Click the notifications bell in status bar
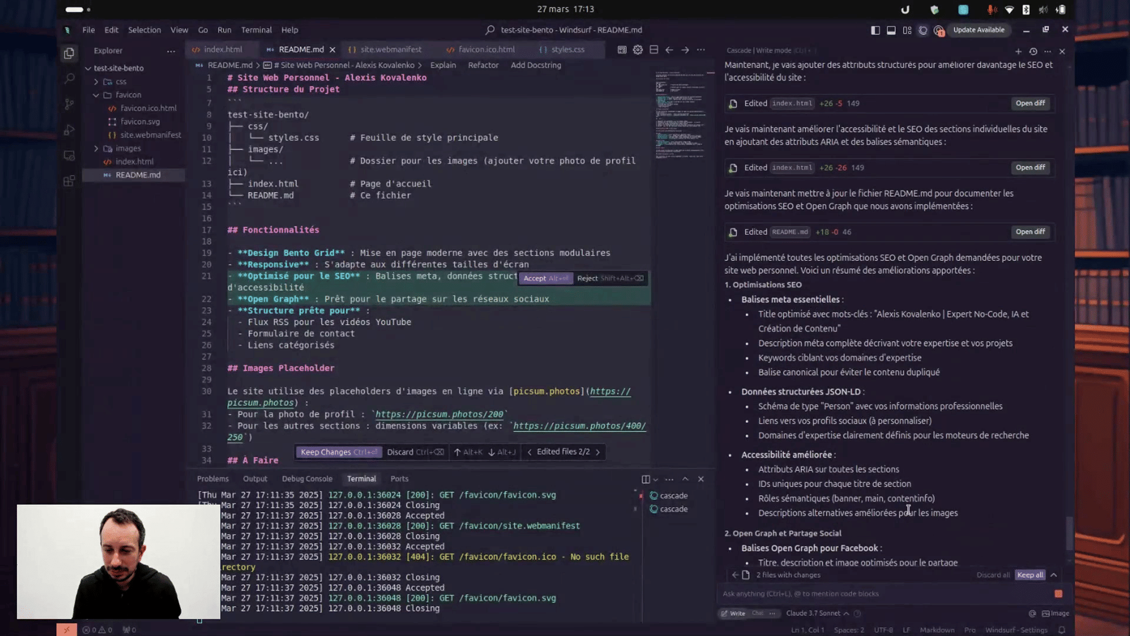The image size is (1130, 636). 1062,630
